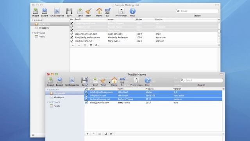Click Import icon in Sample Mailing List window
The width and height of the screenshot is (250, 141).
click(x=36, y=11)
